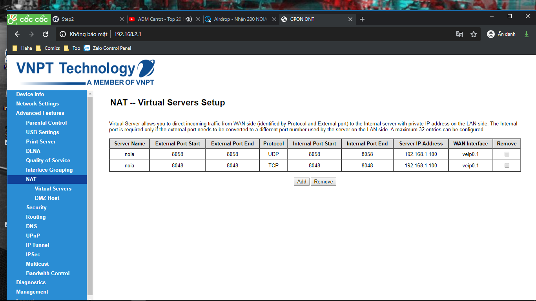Click the site info icon beside Không bảo mật

point(62,34)
